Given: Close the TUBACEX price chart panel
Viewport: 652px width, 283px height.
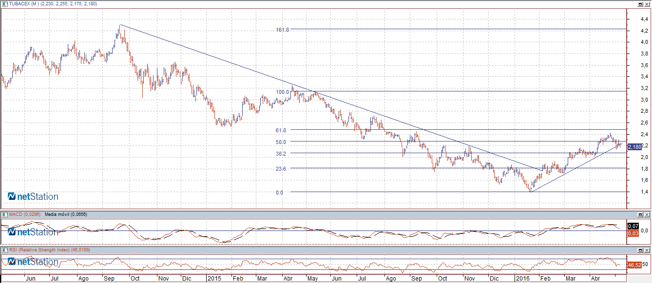Looking at the screenshot, I should click(x=647, y=4).
